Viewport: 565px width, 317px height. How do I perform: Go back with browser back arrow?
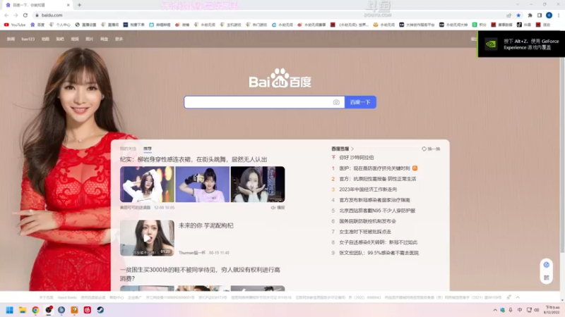point(6,15)
